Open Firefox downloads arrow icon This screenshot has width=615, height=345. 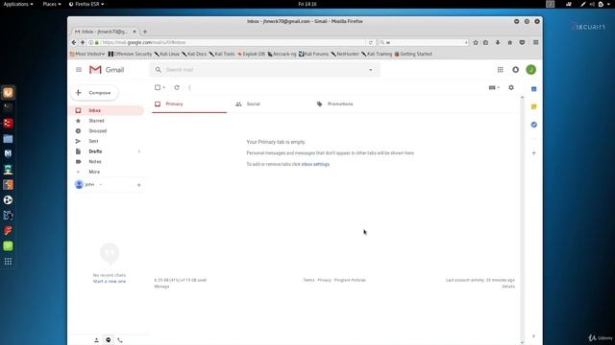(x=498, y=42)
